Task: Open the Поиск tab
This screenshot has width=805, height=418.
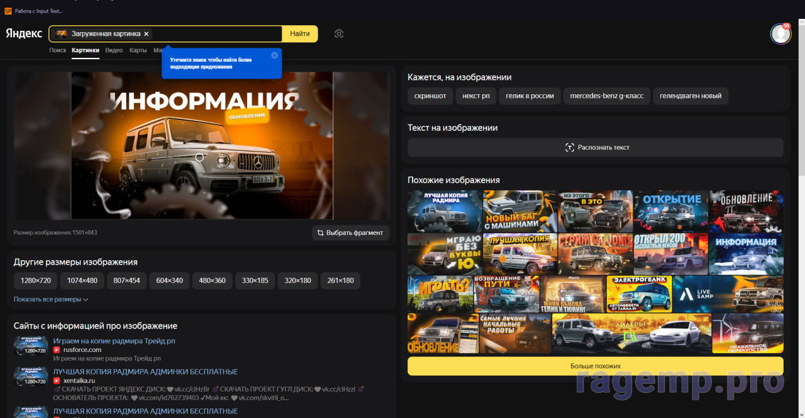Action: pos(58,50)
